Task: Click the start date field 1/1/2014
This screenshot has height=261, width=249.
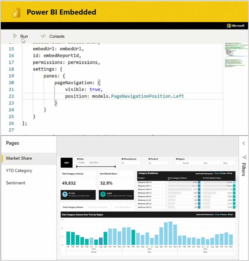Action: tap(81, 163)
